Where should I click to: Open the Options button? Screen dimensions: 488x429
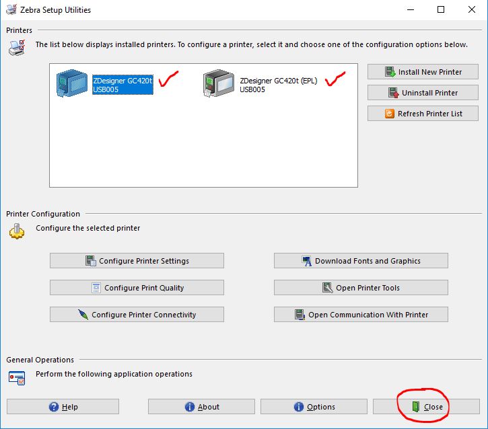pos(314,407)
